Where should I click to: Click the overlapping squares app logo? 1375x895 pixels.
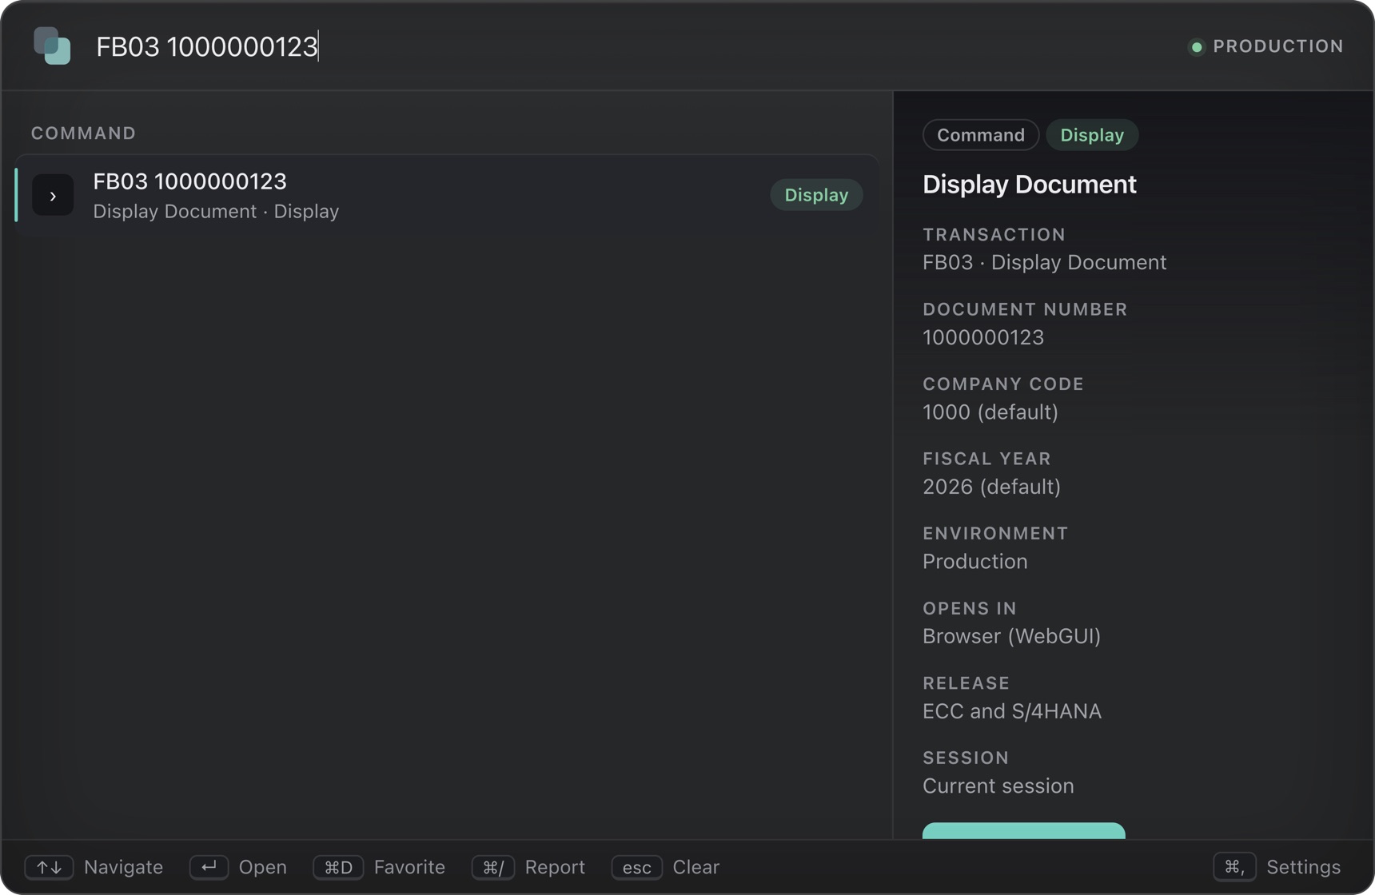52,46
